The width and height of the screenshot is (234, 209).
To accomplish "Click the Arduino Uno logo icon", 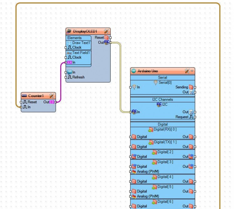I will [x=134, y=71].
